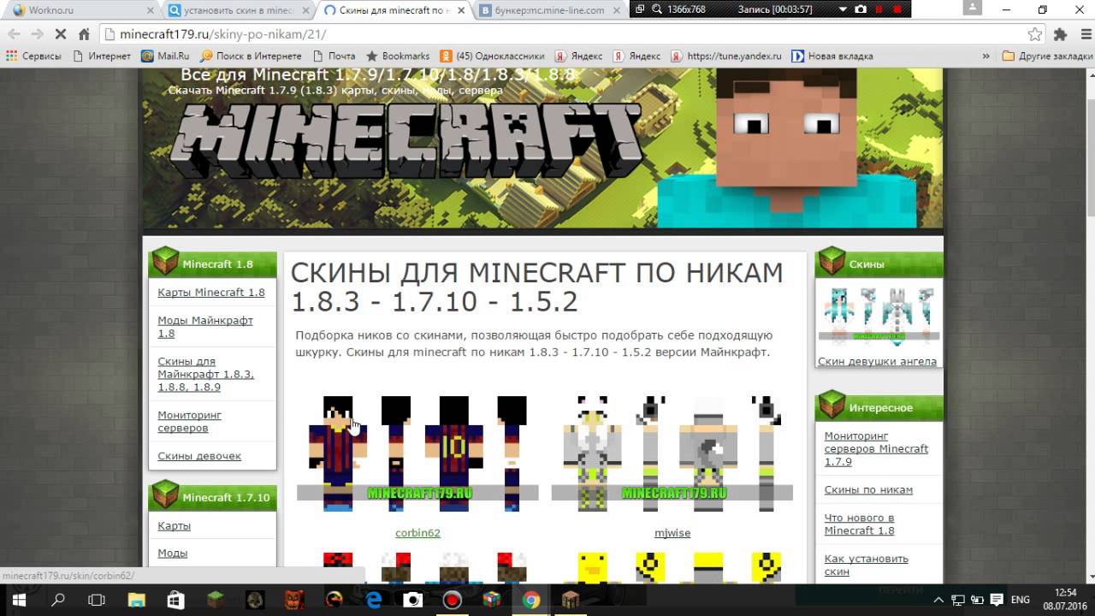Open File Explorer from the taskbar
Image resolution: width=1095 pixels, height=616 pixels.
tap(137, 600)
